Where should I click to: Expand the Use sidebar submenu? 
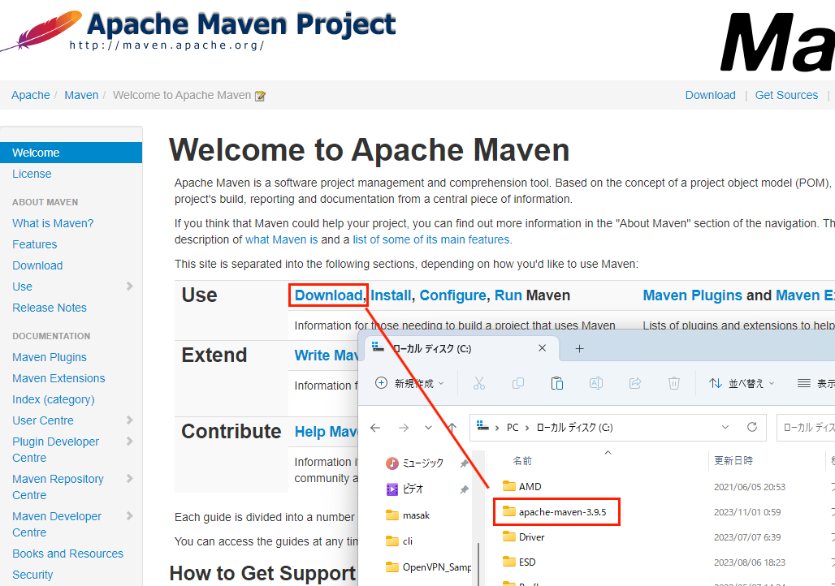tap(129, 287)
